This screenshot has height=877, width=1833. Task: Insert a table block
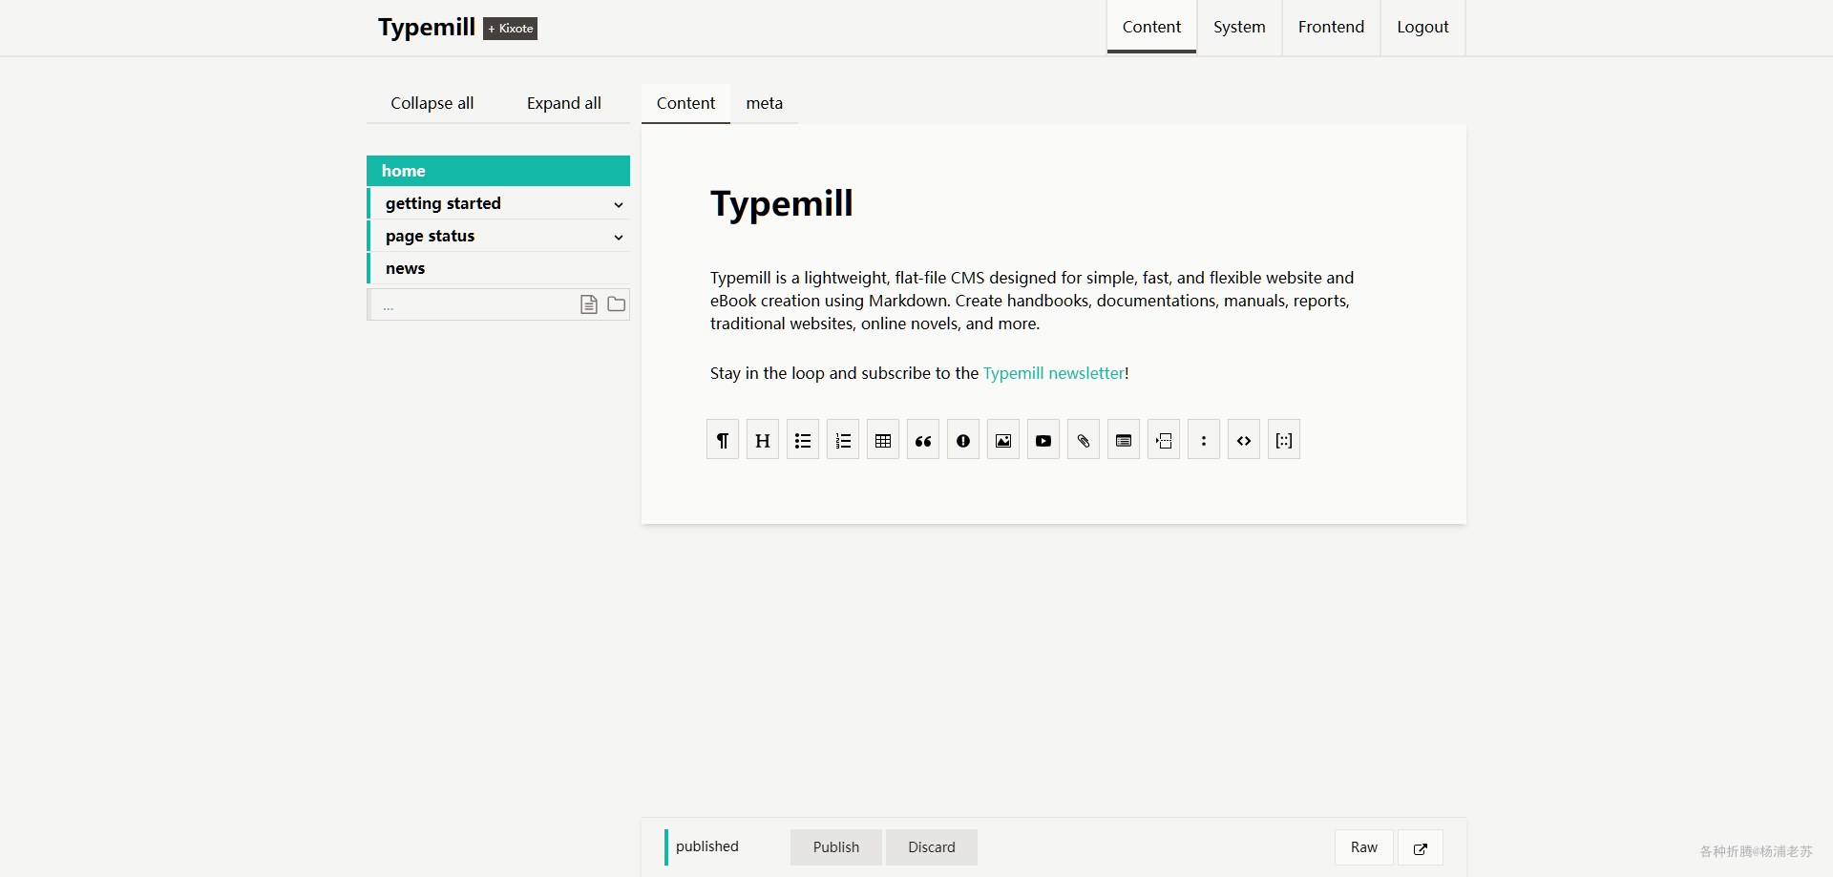(x=883, y=440)
